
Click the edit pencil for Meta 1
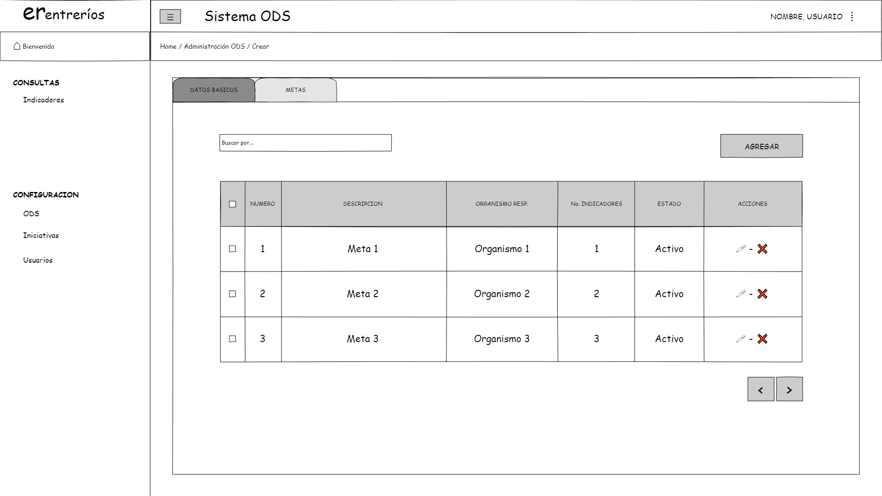(741, 249)
